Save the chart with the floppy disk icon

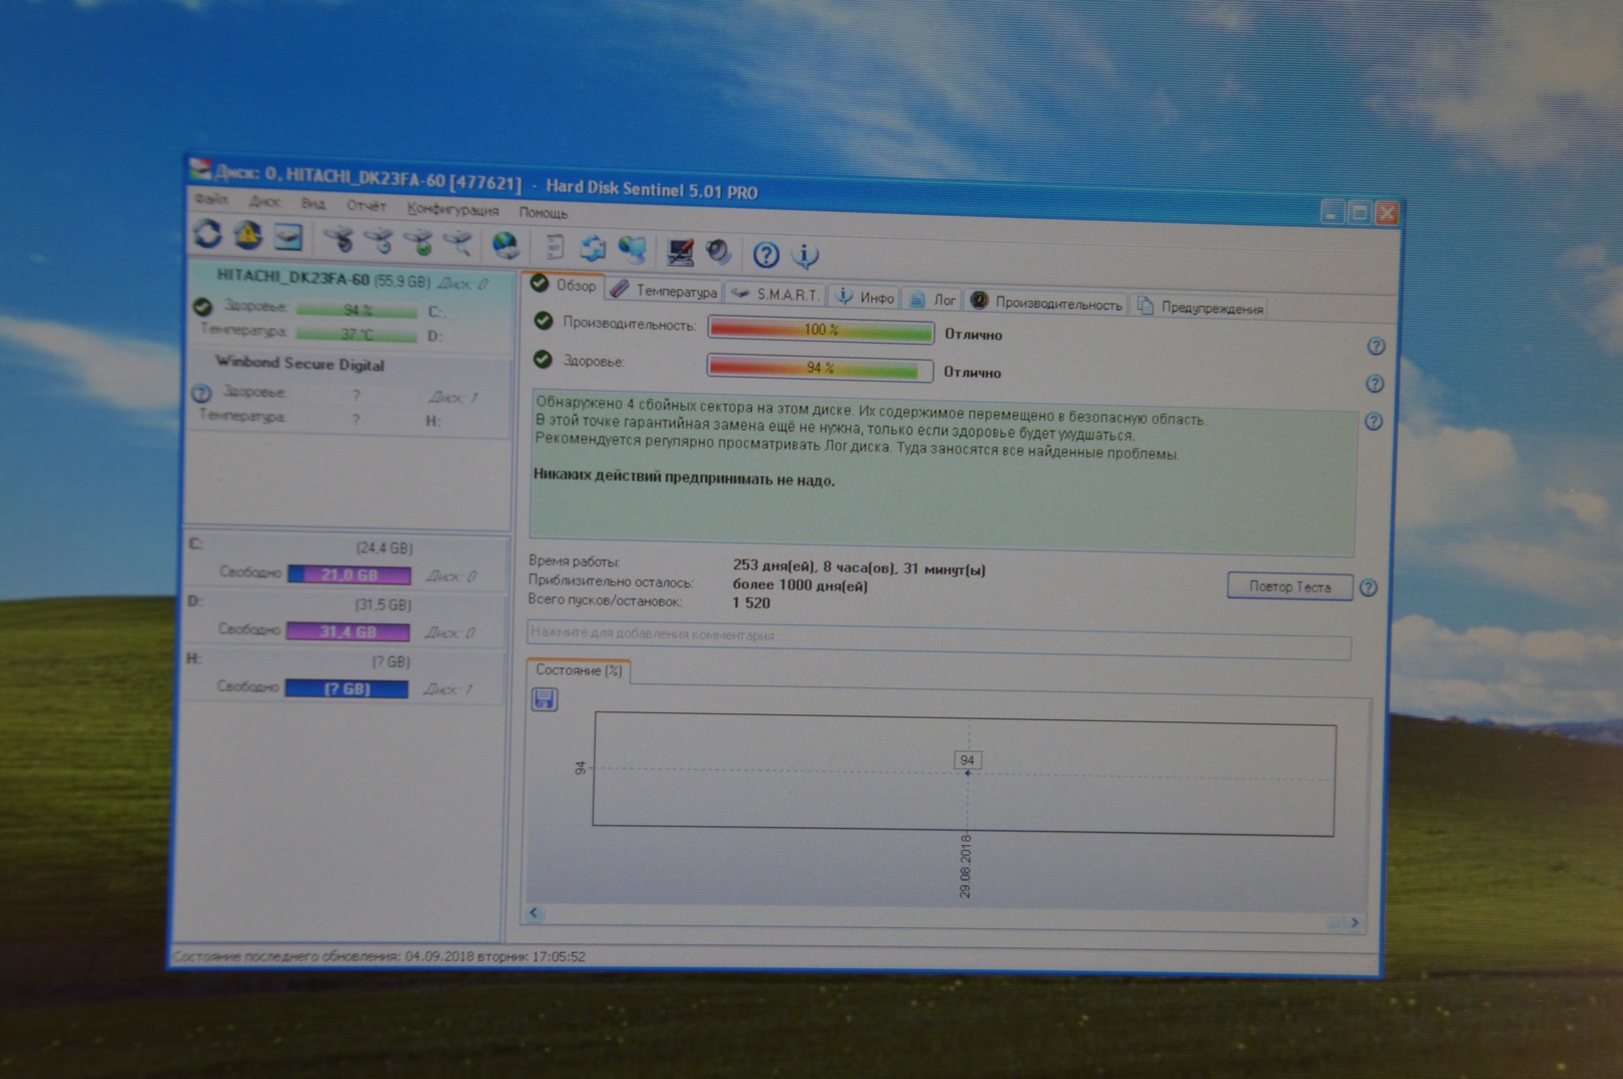(x=545, y=699)
